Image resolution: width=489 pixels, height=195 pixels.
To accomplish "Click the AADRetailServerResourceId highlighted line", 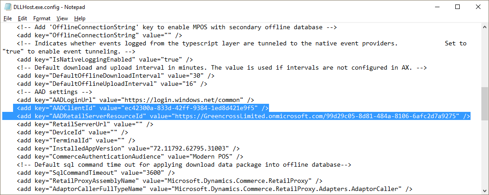I will 236,116.
